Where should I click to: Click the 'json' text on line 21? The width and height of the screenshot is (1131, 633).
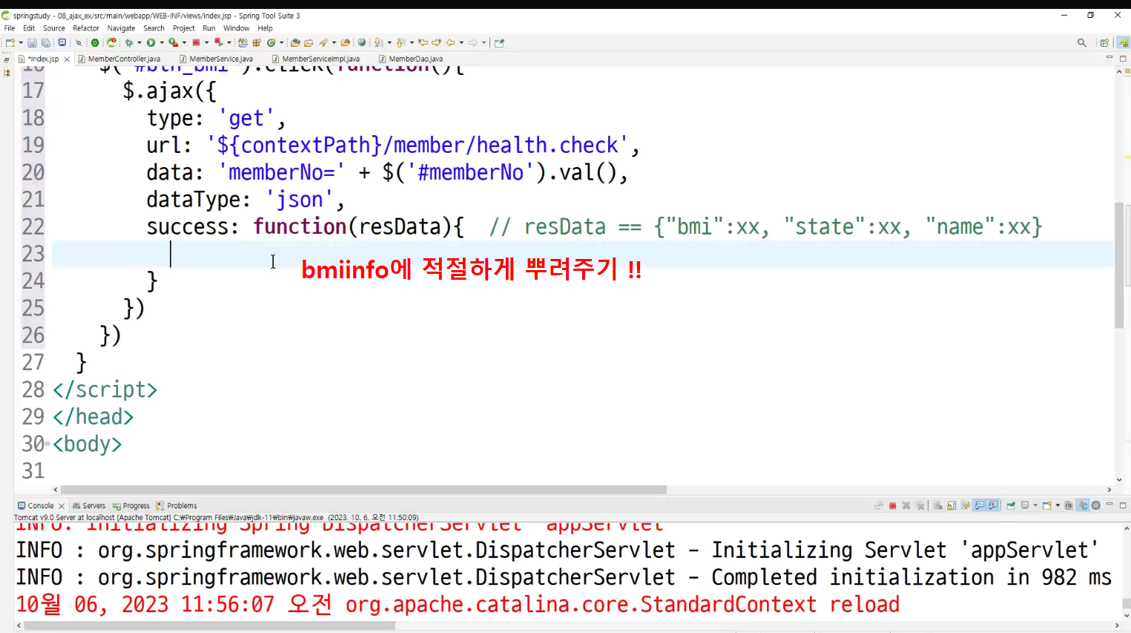pyautogui.click(x=300, y=200)
